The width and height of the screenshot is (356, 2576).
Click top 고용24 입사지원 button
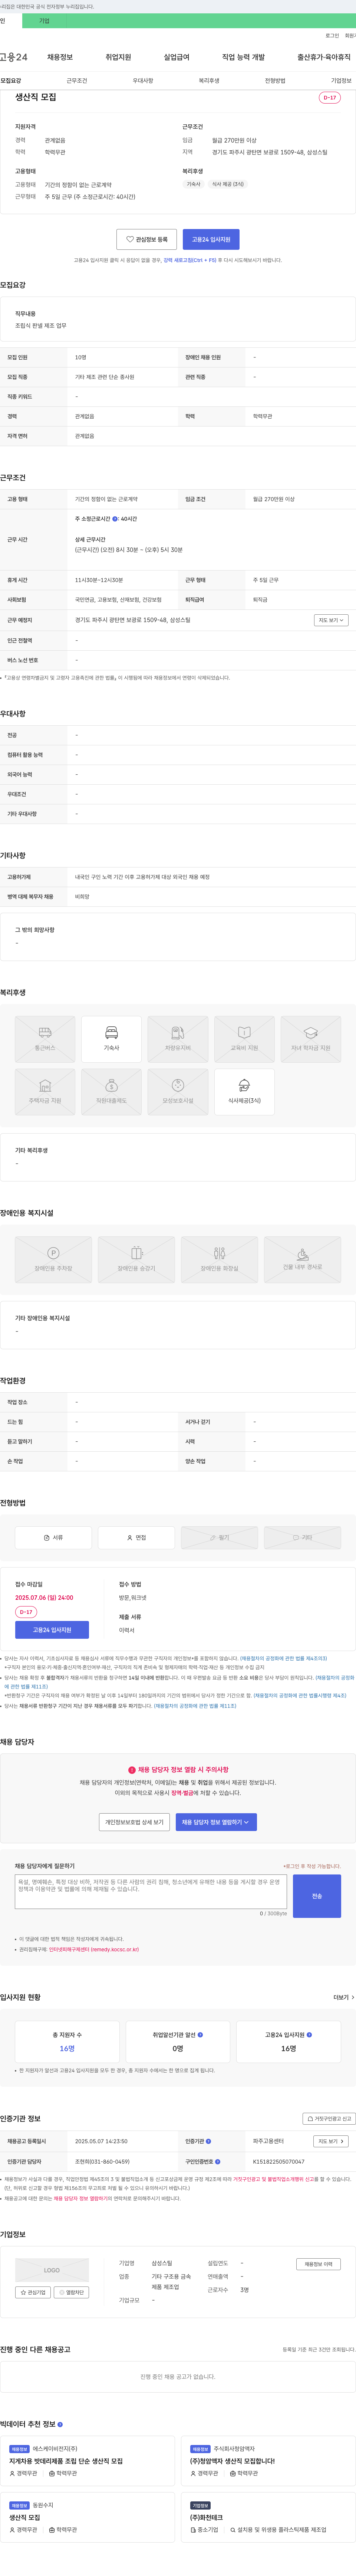pos(211,239)
